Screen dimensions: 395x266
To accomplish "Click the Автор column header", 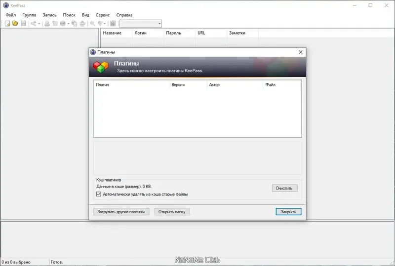I will pos(235,85).
